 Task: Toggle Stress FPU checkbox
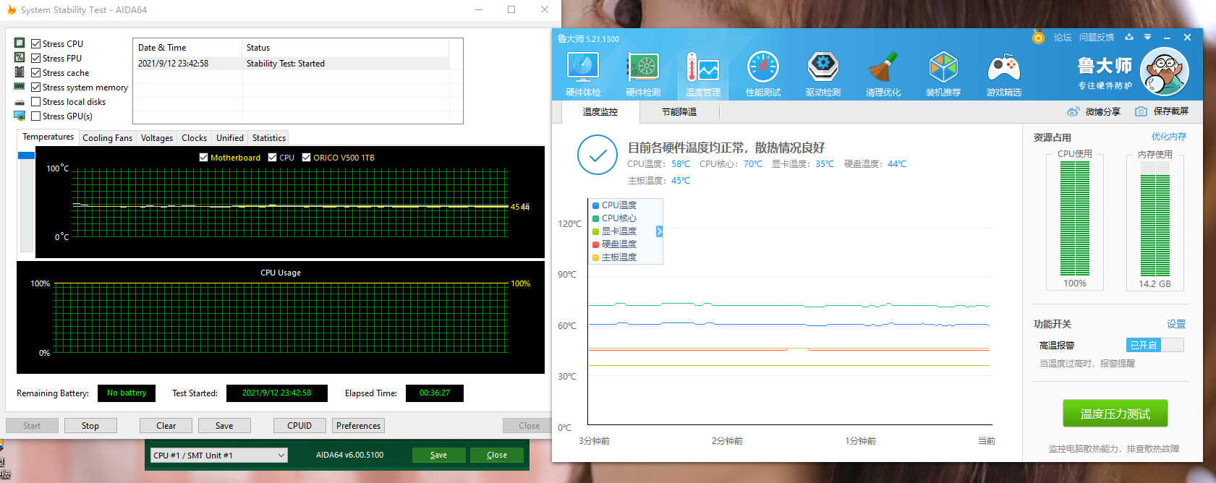(x=35, y=58)
